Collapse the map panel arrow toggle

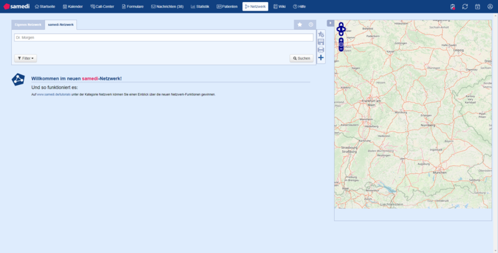[330, 23]
